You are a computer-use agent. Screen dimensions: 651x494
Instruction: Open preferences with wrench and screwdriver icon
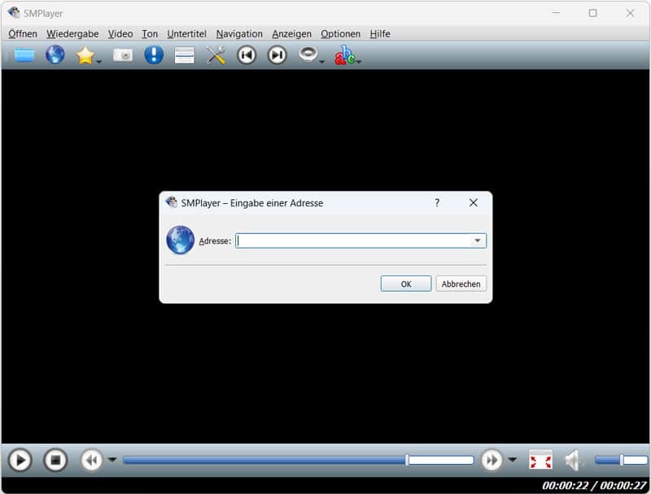click(216, 54)
